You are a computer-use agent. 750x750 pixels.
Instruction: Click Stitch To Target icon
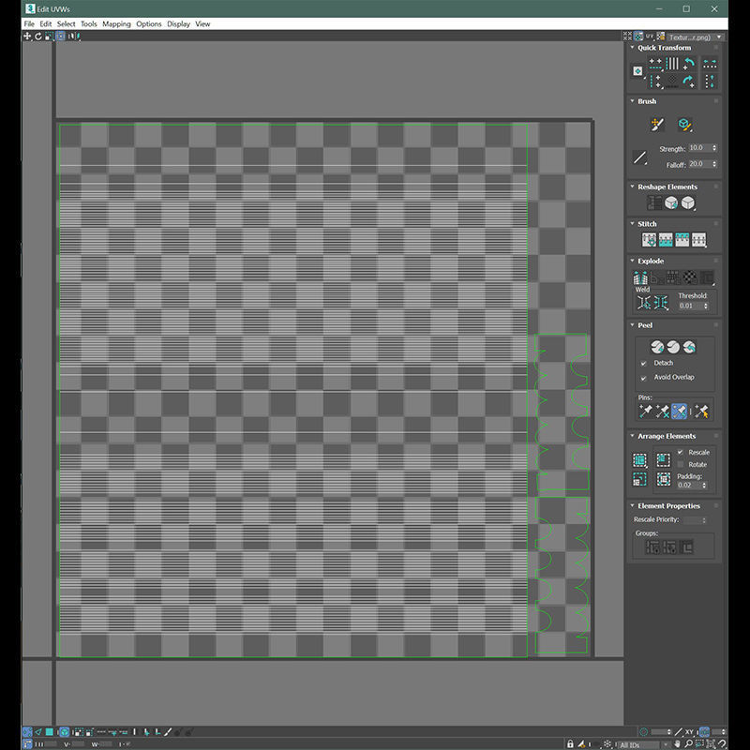649,240
